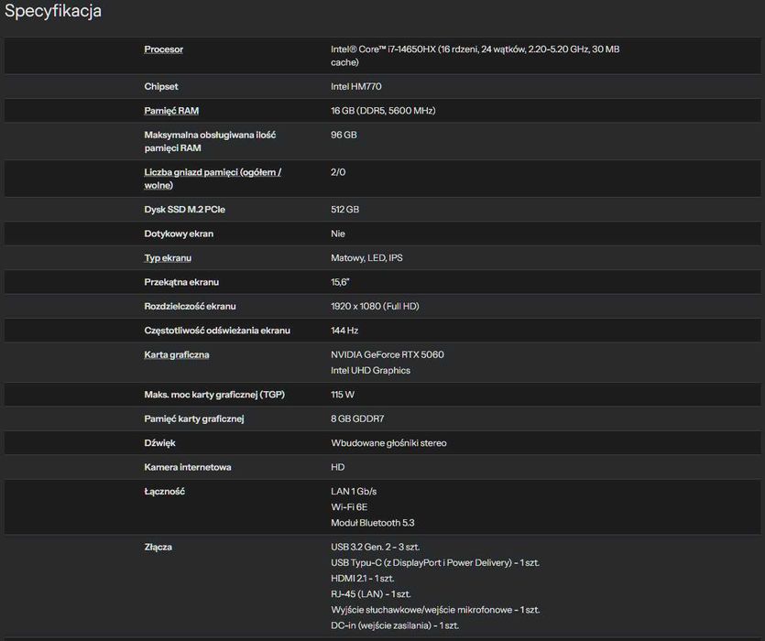This screenshot has width=765, height=641.
Task: Click the Łączność label
Action: [x=164, y=492]
